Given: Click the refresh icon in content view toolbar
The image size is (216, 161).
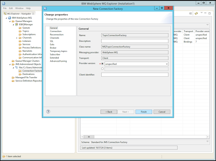Looking at the screenshot, I should pos(196,13).
